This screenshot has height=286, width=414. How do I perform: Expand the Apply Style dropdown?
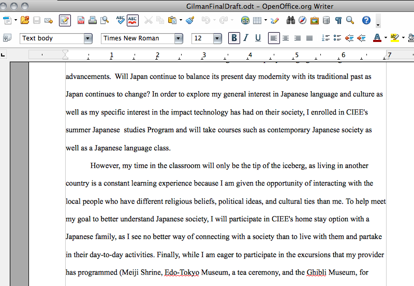[88, 38]
